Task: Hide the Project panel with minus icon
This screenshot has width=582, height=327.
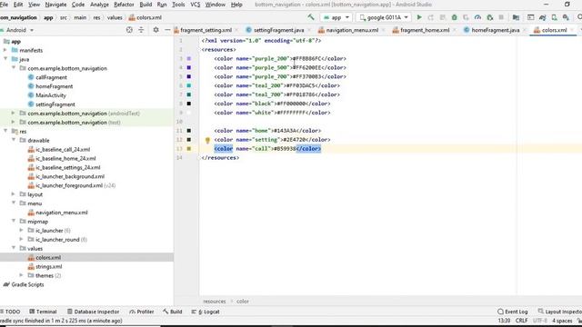Action: 167,30
